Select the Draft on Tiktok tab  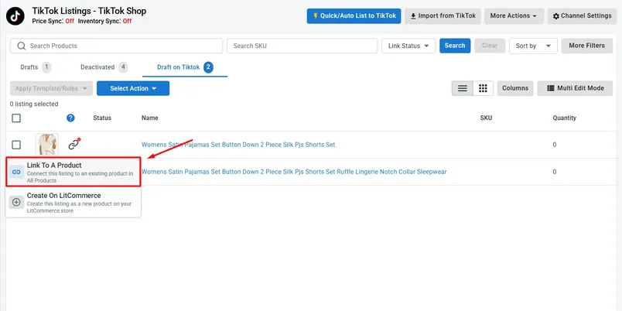point(185,67)
